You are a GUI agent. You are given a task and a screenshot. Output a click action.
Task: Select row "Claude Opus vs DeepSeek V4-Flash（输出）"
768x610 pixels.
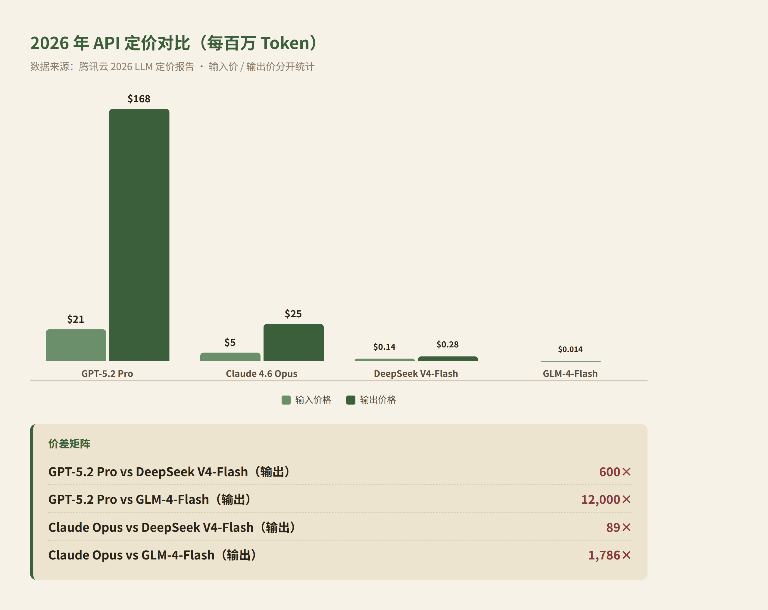340,527
